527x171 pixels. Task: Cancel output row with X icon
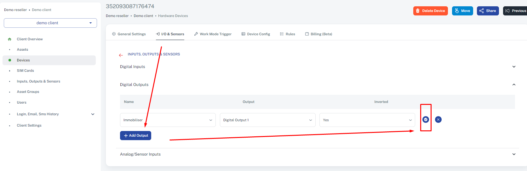click(438, 119)
